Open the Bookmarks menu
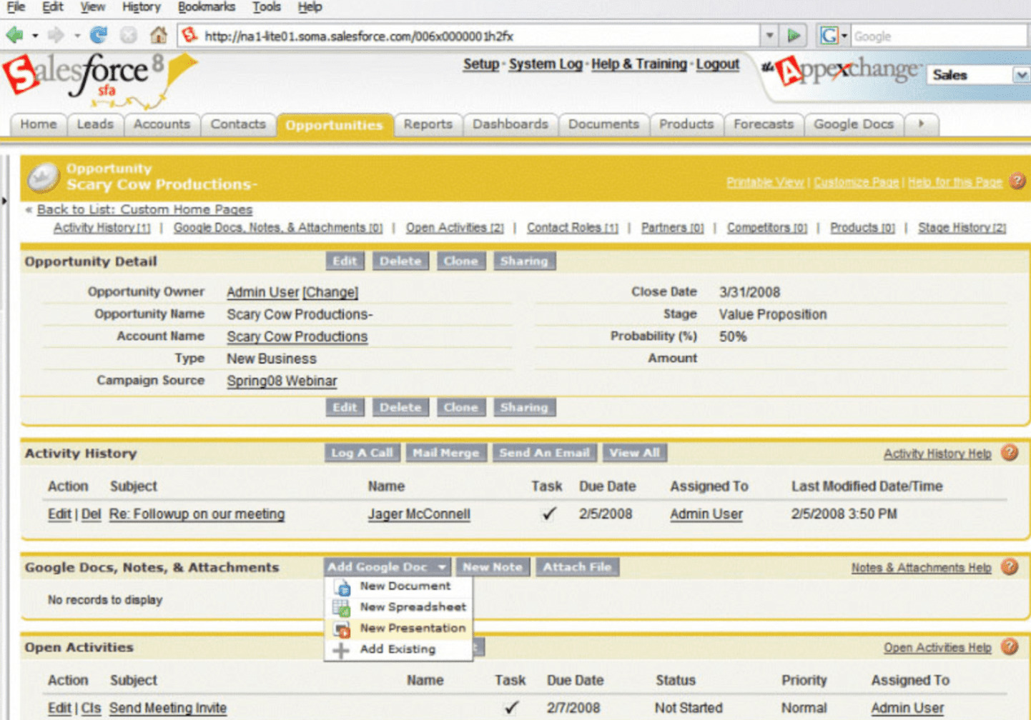1031x720 pixels. (x=206, y=7)
